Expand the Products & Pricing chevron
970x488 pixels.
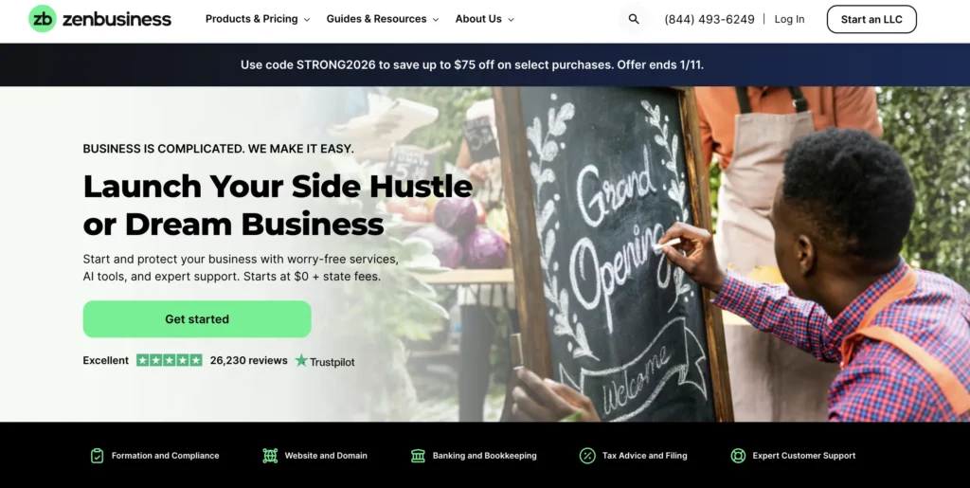tap(307, 20)
